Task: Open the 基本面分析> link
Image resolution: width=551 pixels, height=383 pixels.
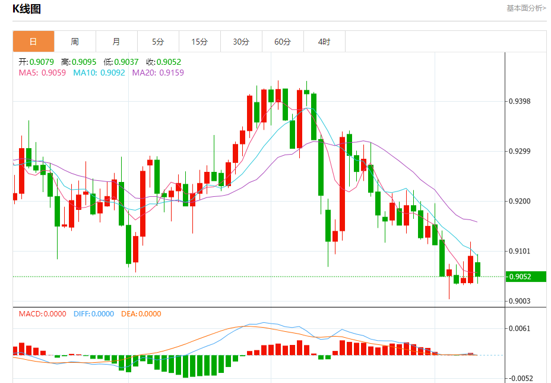Action: pyautogui.click(x=526, y=8)
